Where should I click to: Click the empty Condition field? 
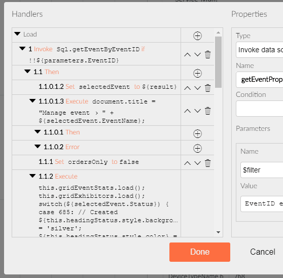[260, 109]
